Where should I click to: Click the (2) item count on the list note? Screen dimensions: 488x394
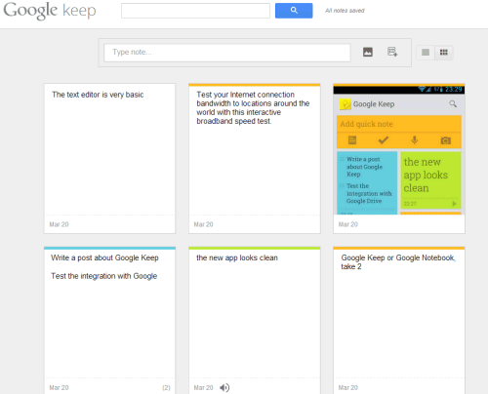[166, 387]
